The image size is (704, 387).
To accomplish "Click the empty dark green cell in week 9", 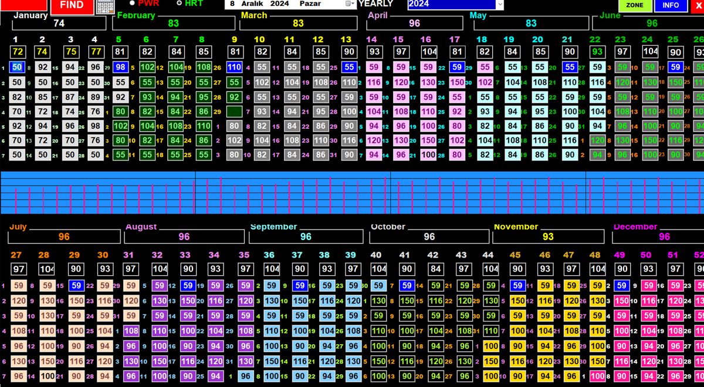I will (235, 111).
